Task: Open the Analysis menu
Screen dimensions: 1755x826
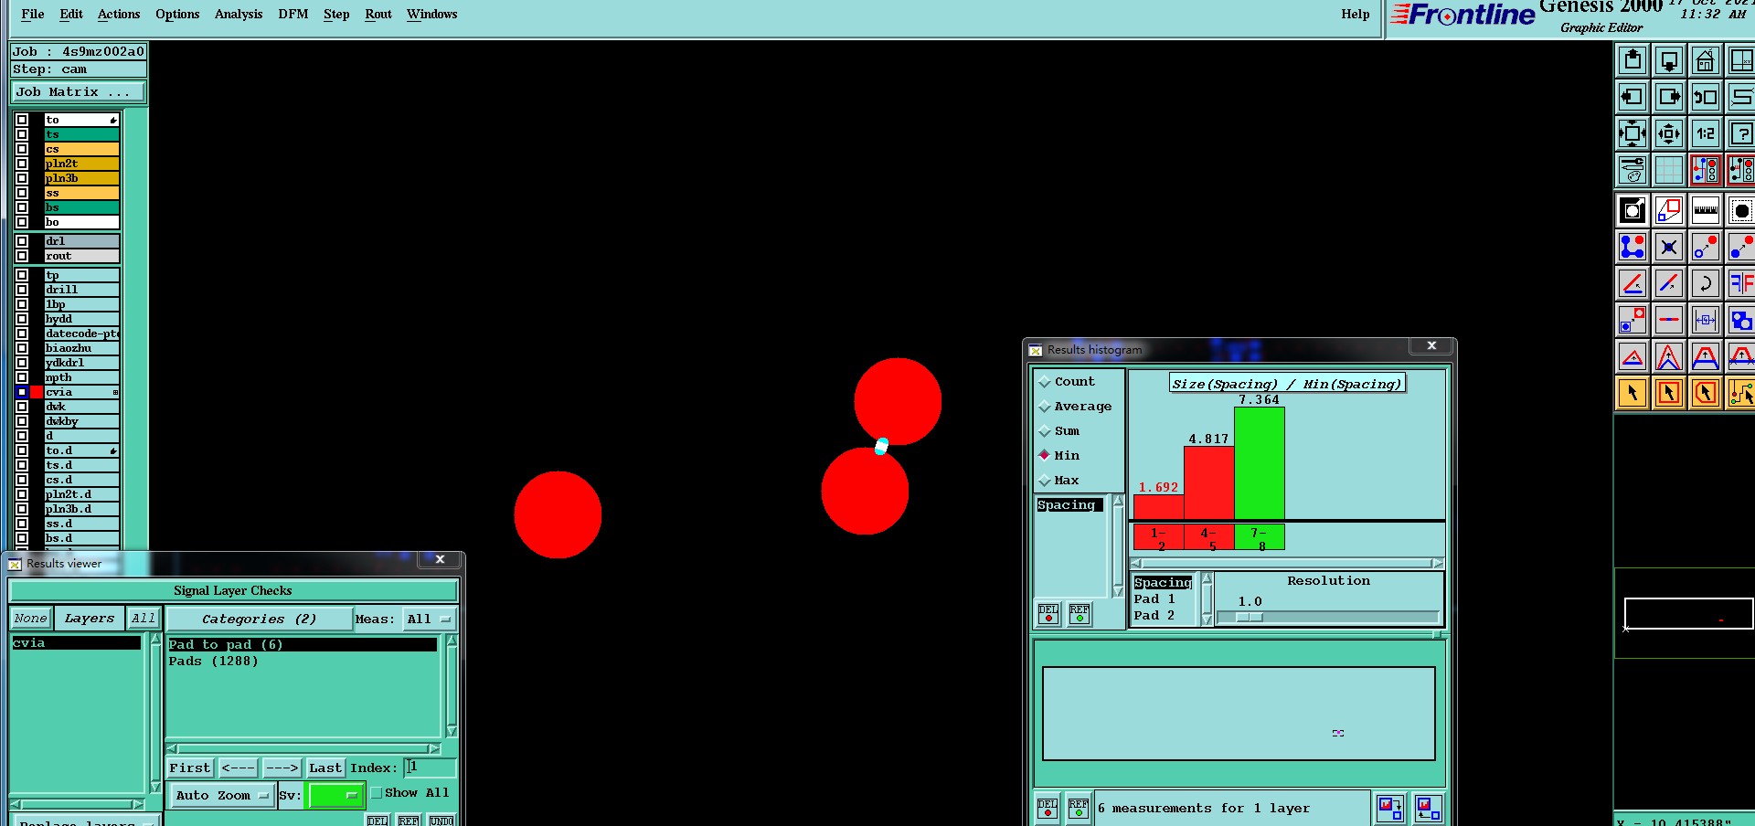Action: pyautogui.click(x=239, y=14)
